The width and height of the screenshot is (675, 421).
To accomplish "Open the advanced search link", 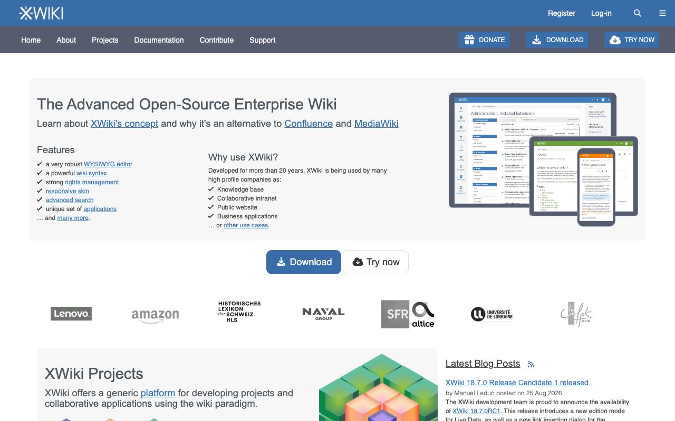I will click(70, 200).
